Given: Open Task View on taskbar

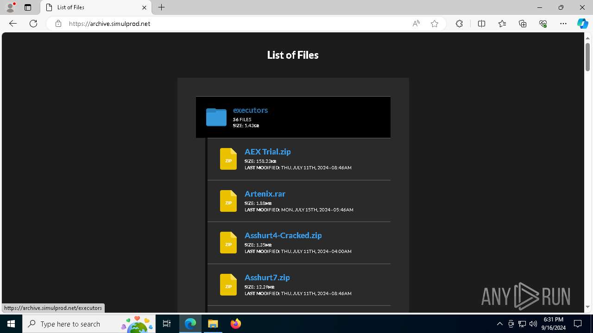Looking at the screenshot, I should (167, 324).
